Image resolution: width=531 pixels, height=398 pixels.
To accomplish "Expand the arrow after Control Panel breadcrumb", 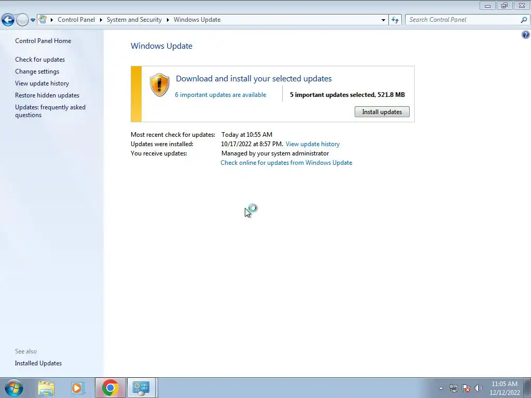I will [x=101, y=20].
